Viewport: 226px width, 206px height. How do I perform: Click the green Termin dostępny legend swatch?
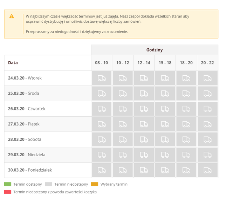click(x=8, y=184)
